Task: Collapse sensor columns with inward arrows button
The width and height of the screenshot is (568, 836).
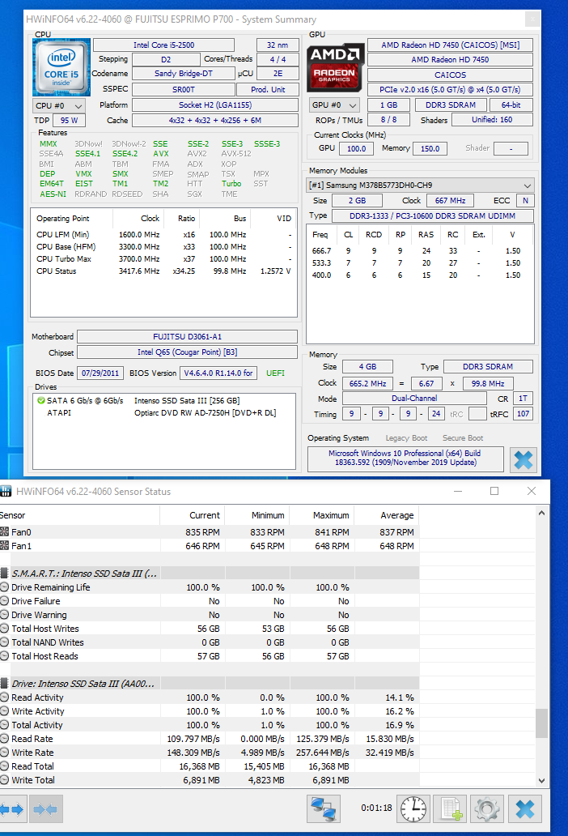Action: tap(46, 809)
